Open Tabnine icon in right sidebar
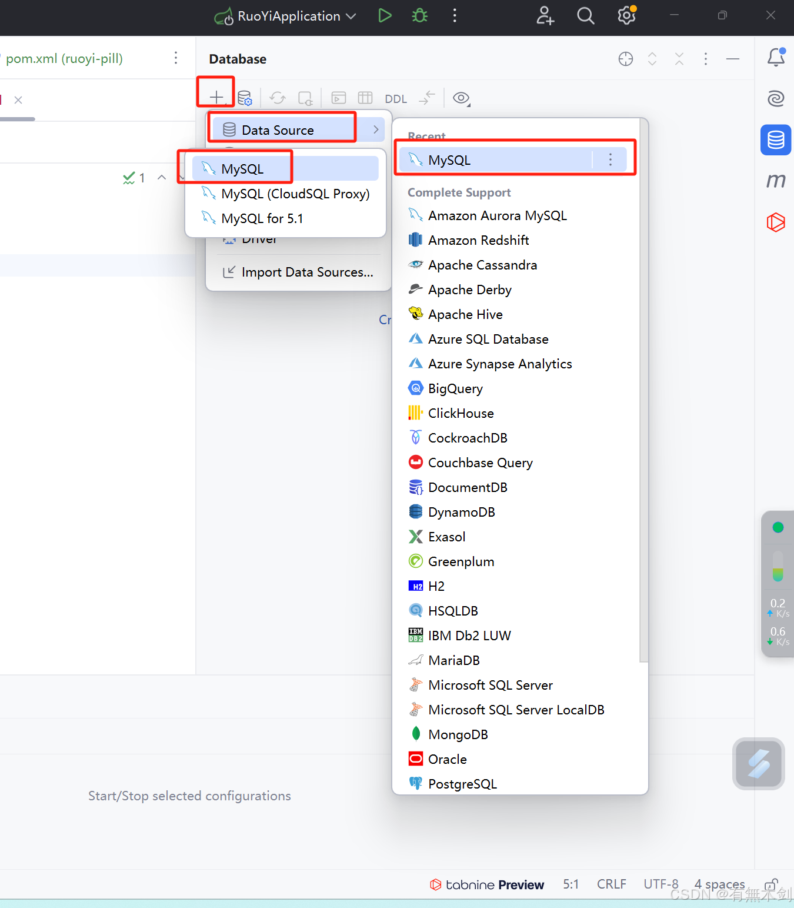The height and width of the screenshot is (908, 794). 776,222
